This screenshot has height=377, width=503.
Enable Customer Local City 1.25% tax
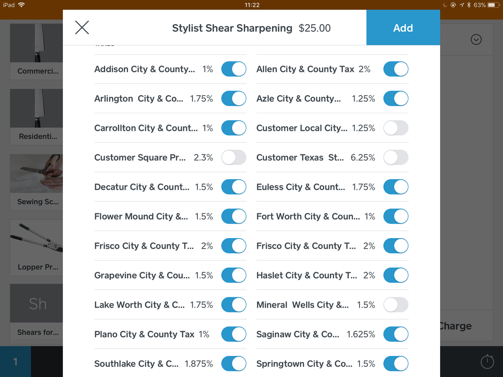[396, 128]
